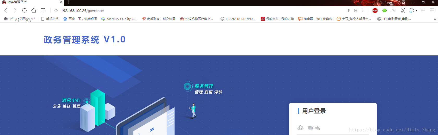The width and height of the screenshot is (438, 135).
Task: Open a new tab with plus button
Action: 69,2
